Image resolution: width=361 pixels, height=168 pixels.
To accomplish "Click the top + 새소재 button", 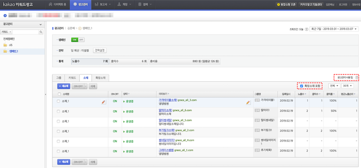I will (64, 86).
